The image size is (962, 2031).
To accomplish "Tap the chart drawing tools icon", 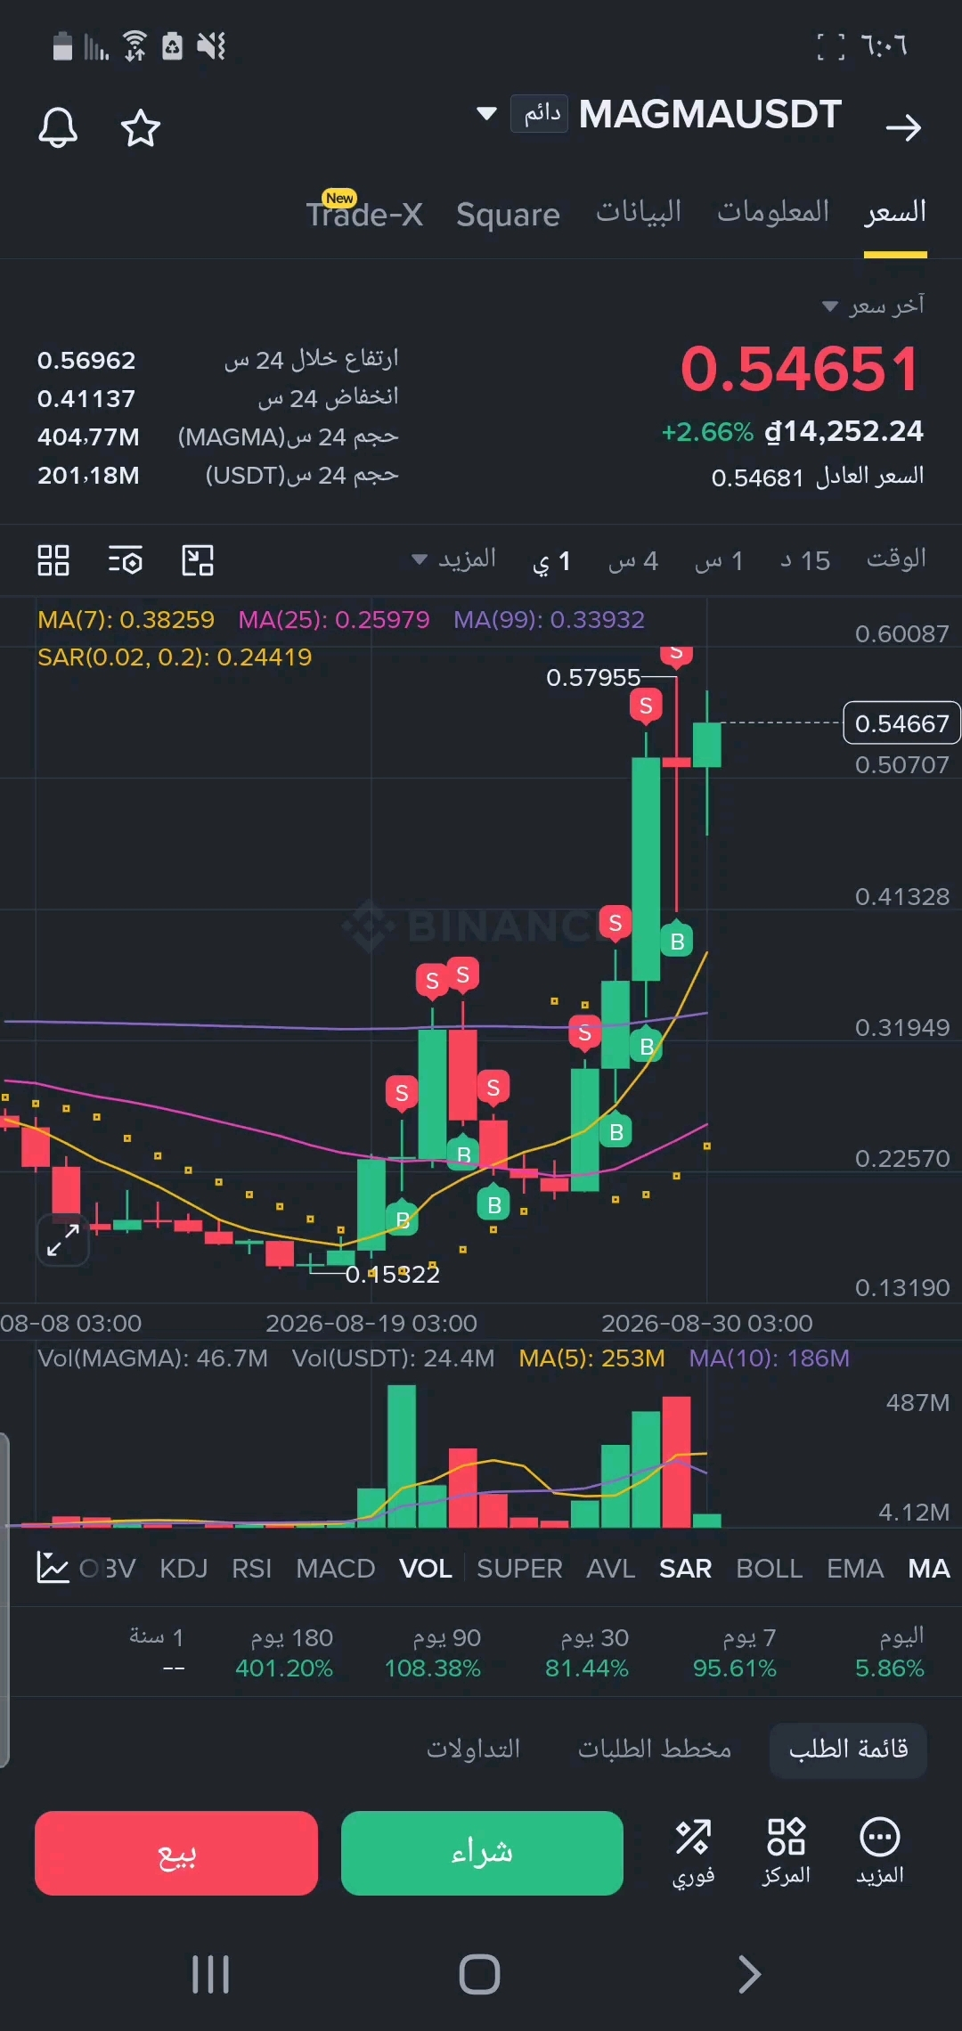I will click(x=198, y=560).
